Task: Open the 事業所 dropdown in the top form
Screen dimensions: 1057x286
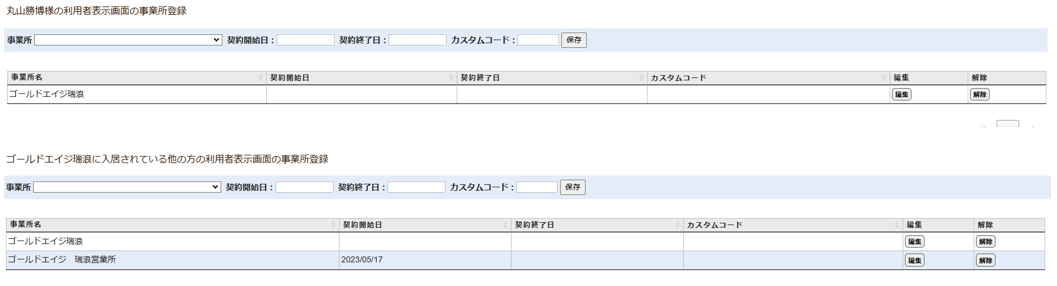Action: [128, 40]
